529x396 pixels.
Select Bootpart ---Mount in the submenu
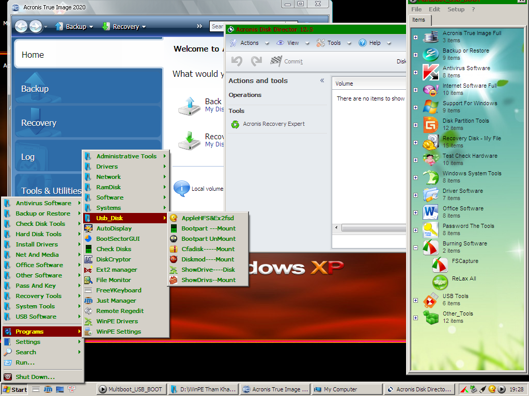pos(208,228)
